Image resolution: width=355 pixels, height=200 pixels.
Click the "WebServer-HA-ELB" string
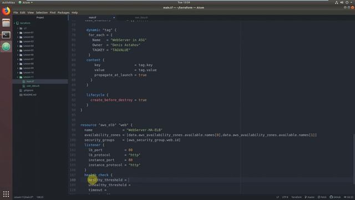(x=145, y=130)
